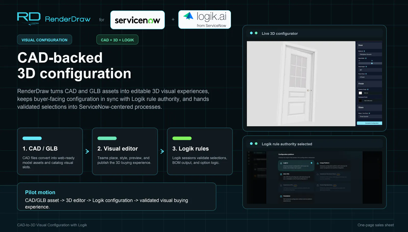
Task: Click the RenderDraw RD logo
Action: tap(29, 18)
